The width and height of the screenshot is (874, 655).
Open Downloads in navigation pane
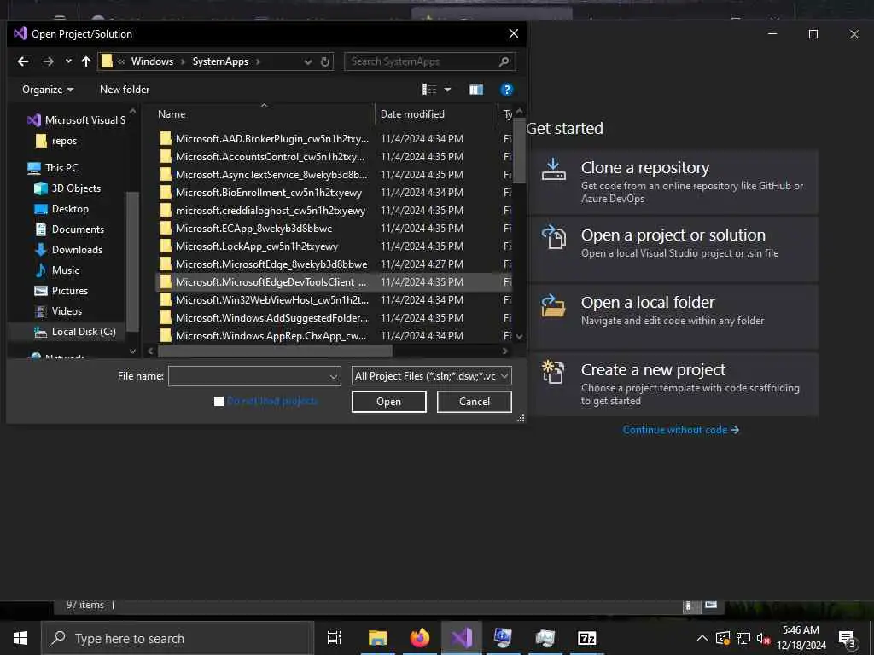pos(68,250)
